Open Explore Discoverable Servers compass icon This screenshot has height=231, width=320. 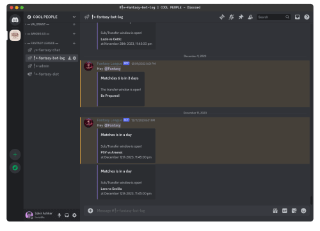[x=15, y=167]
